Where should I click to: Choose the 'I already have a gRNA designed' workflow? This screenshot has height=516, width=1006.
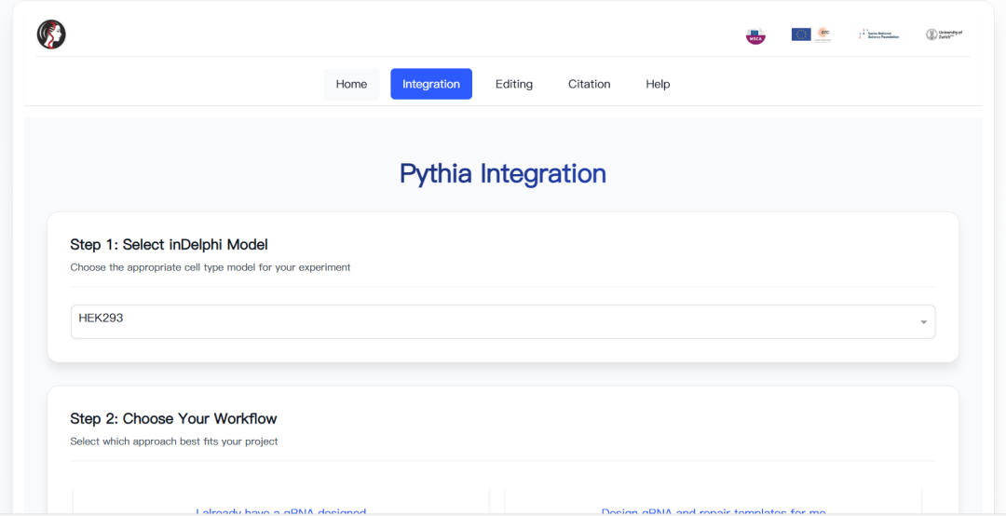280,511
